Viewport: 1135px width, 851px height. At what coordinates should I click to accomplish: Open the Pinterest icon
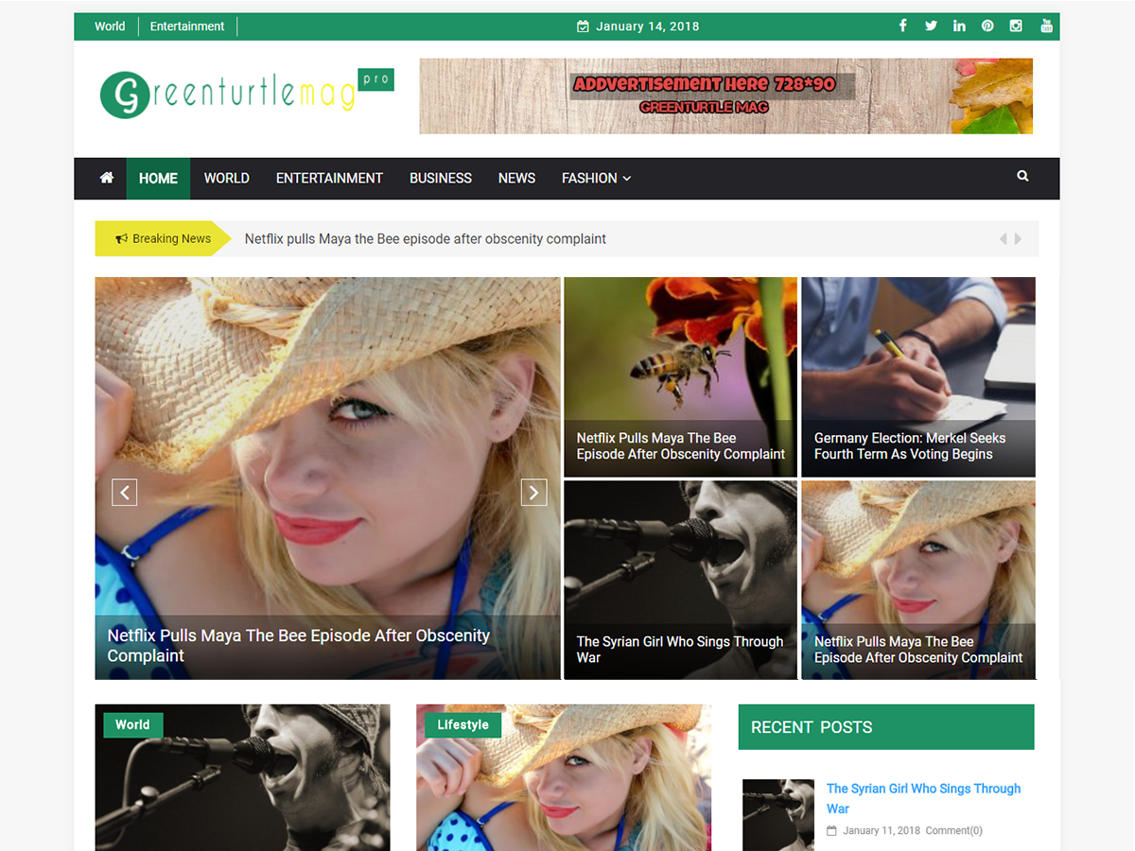pos(987,26)
